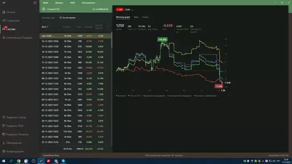Click the -6.63€ Won value
The image size is (292, 164).
(x=167, y=25)
